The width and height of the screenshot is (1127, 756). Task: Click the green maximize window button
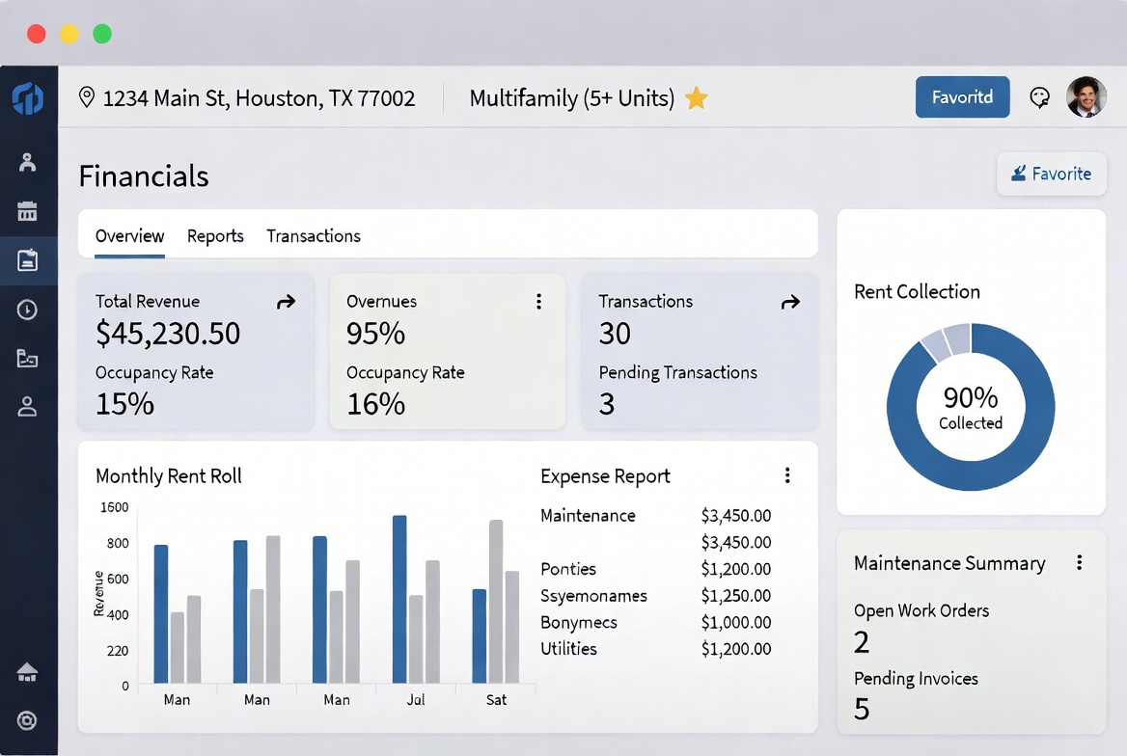pyautogui.click(x=102, y=34)
